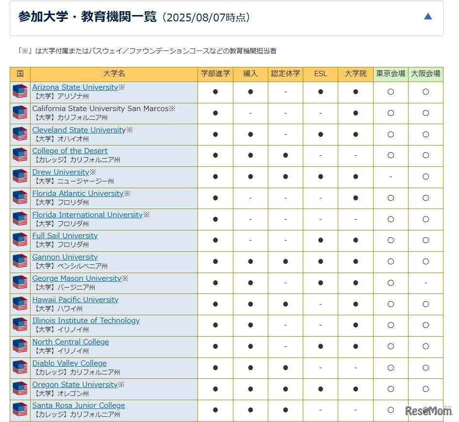This screenshot has height=422, width=459.
Task: Click 【大学】バージニア州 text
Action: [x=64, y=287]
